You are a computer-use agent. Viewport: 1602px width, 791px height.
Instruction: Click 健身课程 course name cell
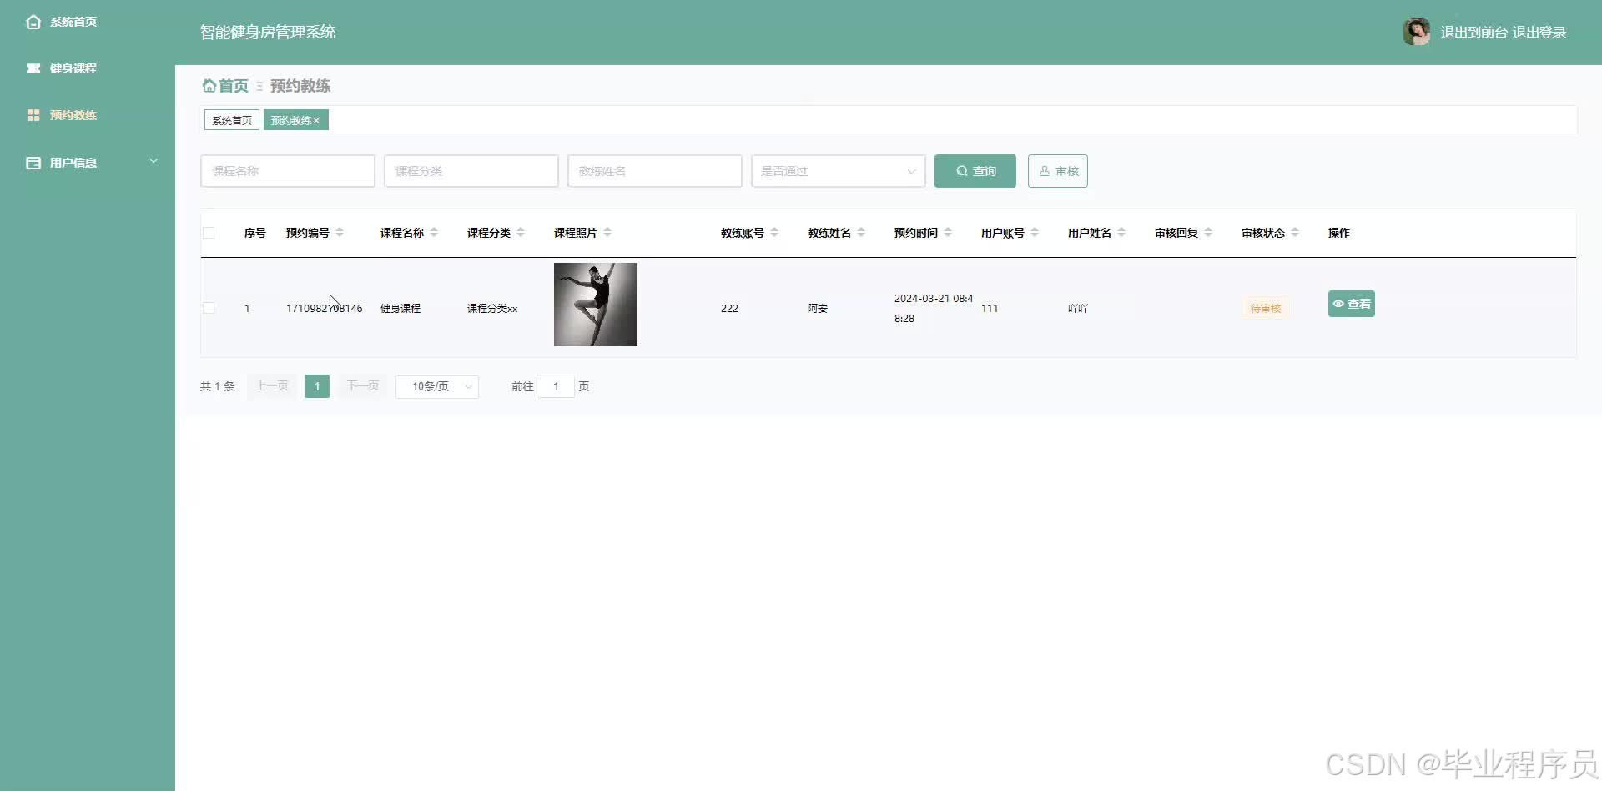[x=400, y=308]
